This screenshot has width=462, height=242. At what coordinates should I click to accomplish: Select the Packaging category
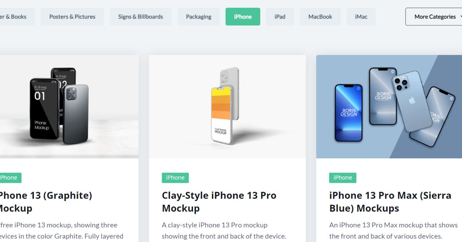pos(199,17)
